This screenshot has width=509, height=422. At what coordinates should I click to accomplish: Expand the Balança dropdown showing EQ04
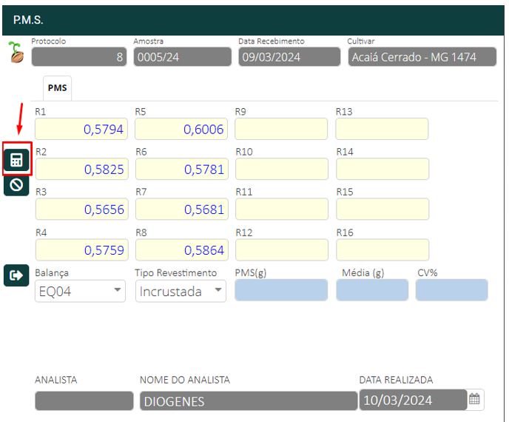81,291
